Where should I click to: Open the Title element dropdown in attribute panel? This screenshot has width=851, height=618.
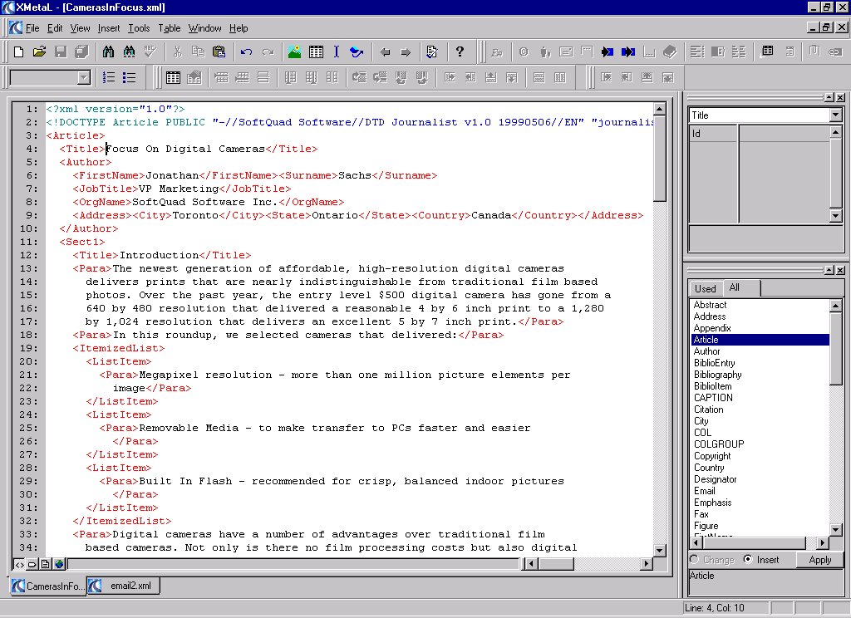tap(836, 115)
